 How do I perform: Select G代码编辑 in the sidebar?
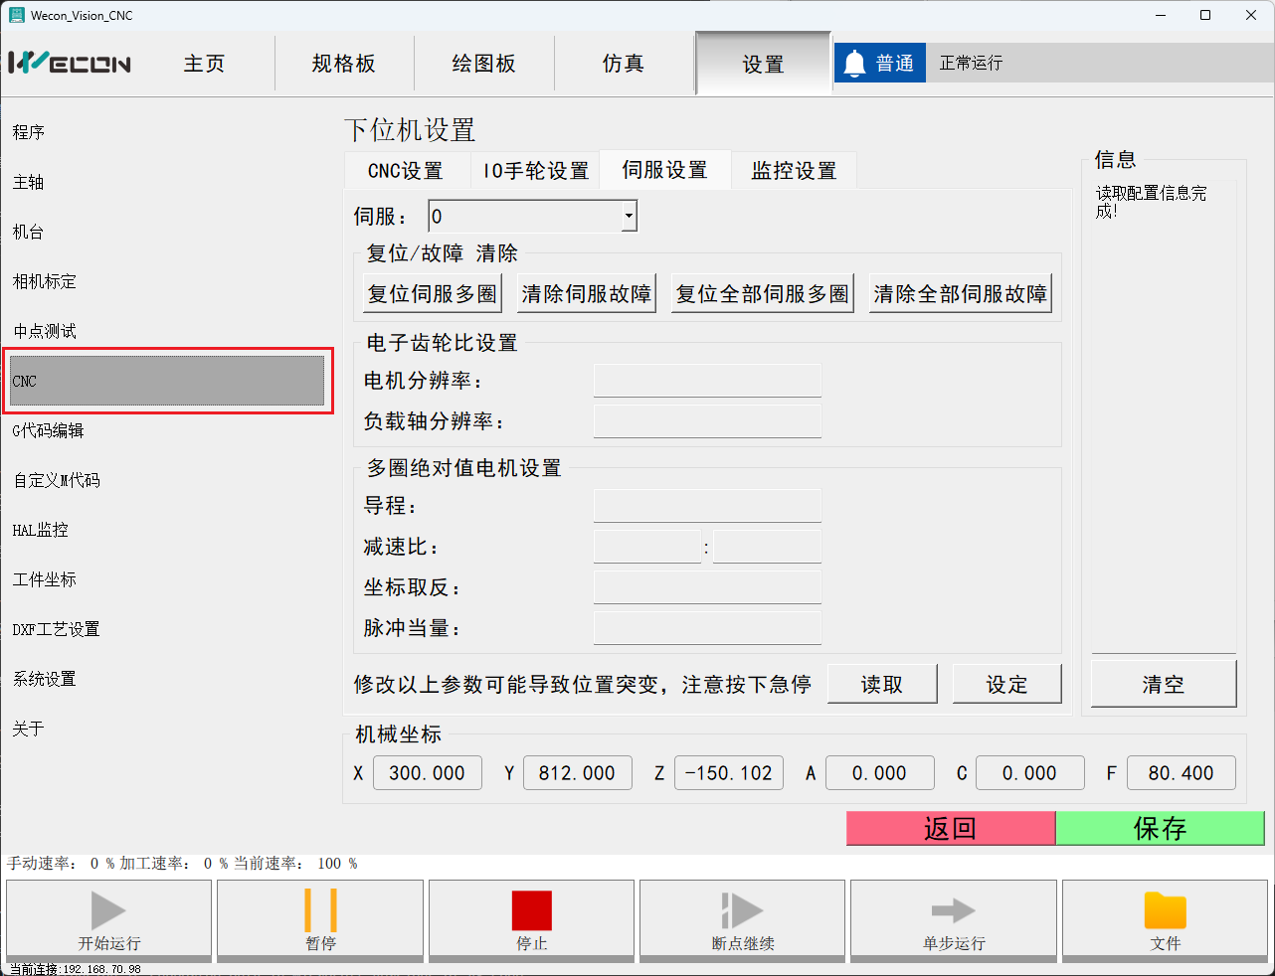48,430
